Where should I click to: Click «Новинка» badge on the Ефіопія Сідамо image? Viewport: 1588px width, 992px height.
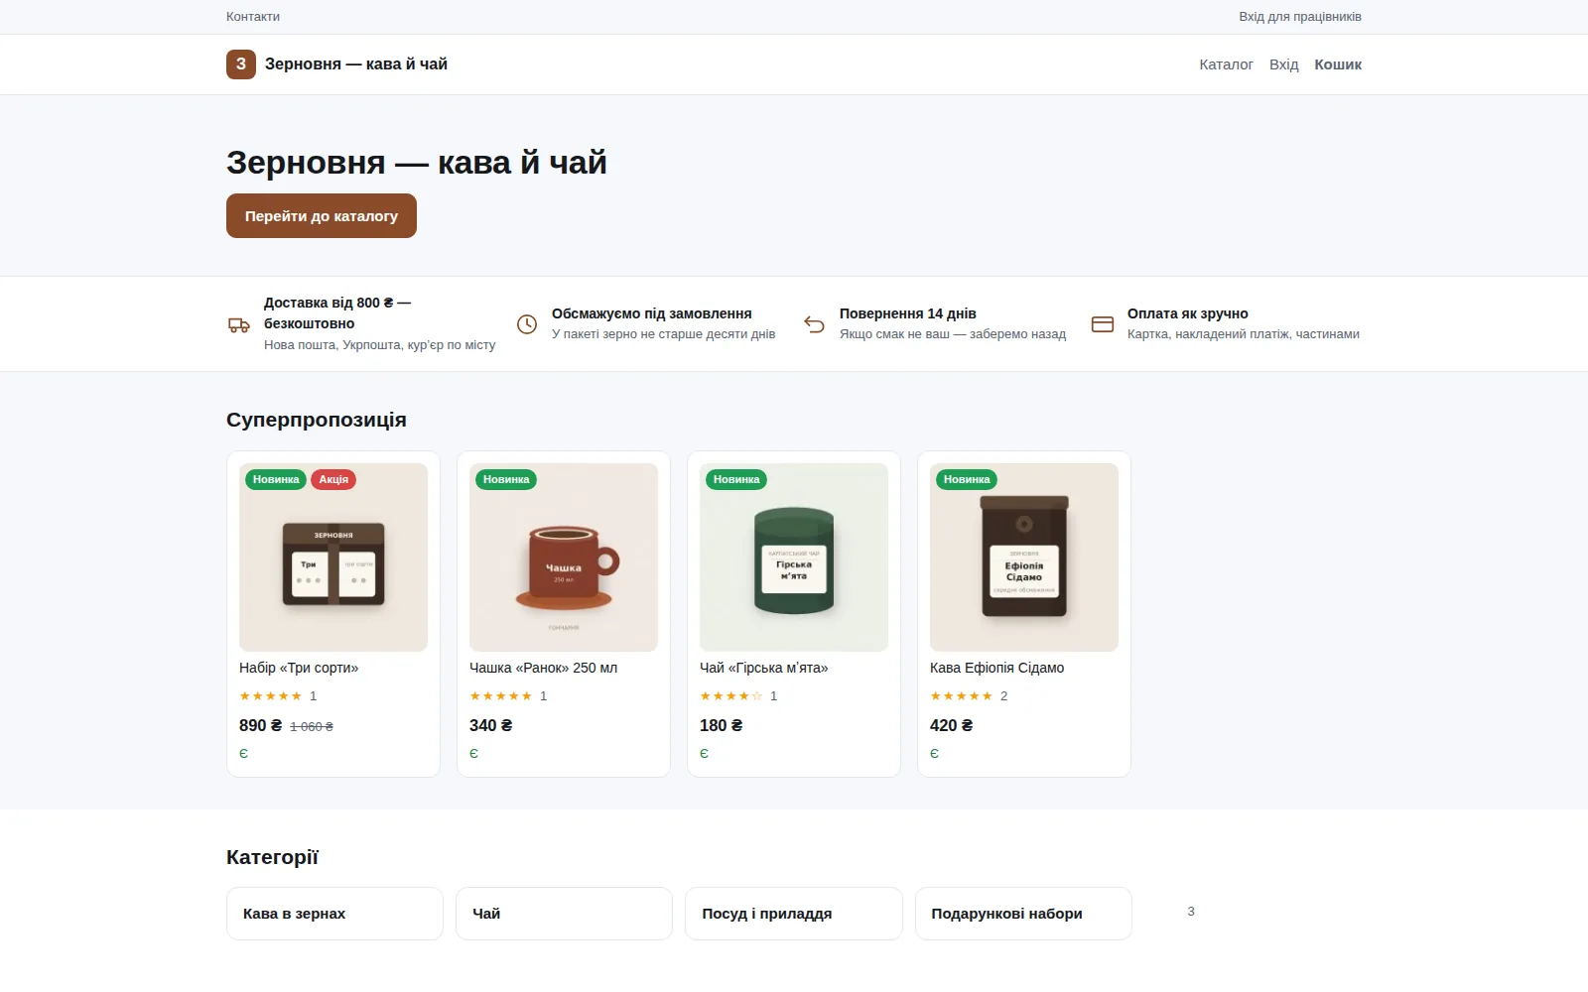967,479
